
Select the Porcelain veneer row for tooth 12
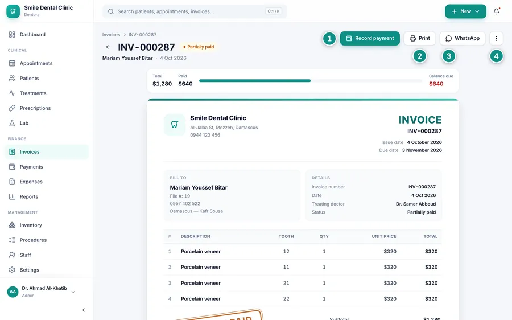(303, 252)
